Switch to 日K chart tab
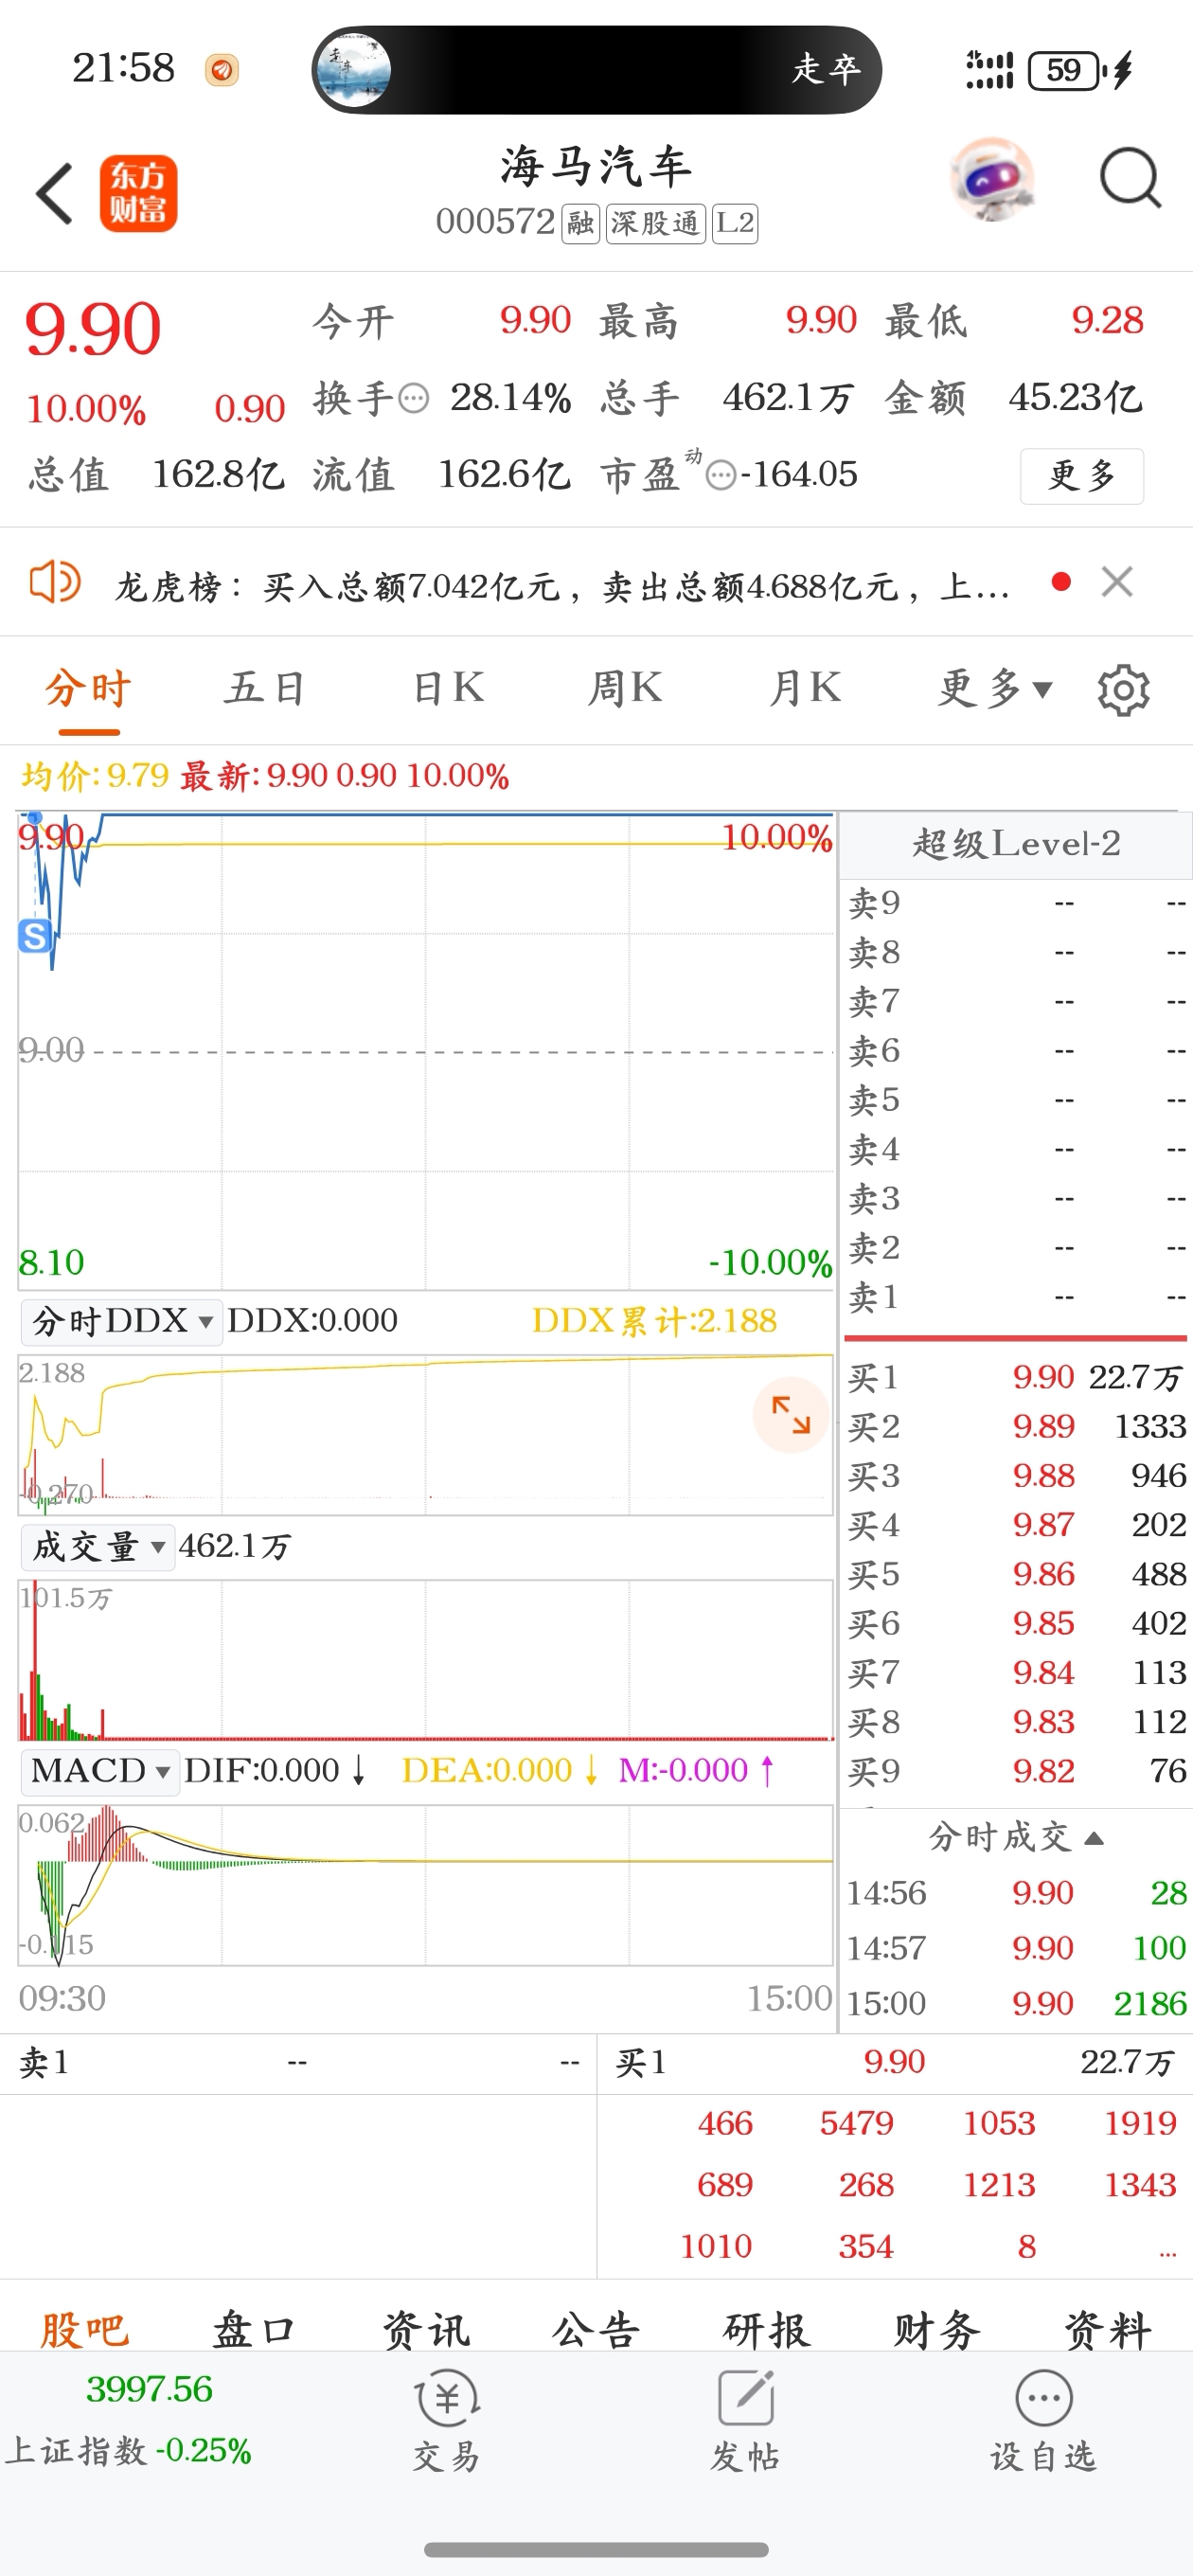Viewport: 1193px width, 2576px height. [448, 689]
